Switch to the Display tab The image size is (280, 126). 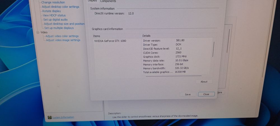(x=92, y=1)
